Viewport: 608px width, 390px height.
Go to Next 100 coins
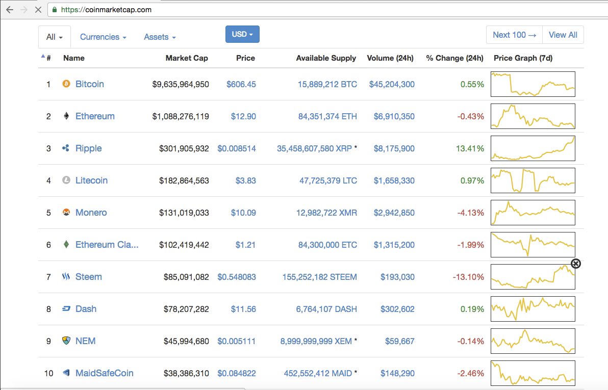(514, 35)
